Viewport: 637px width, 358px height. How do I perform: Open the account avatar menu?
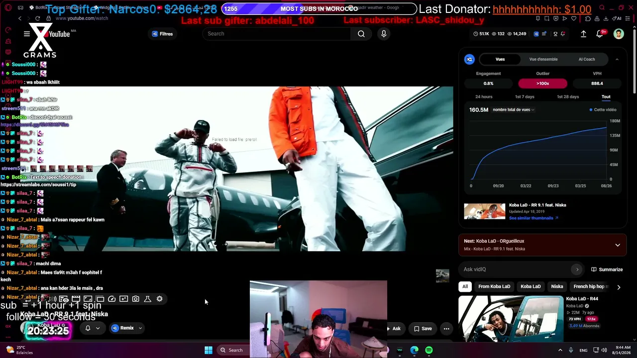tap(619, 34)
